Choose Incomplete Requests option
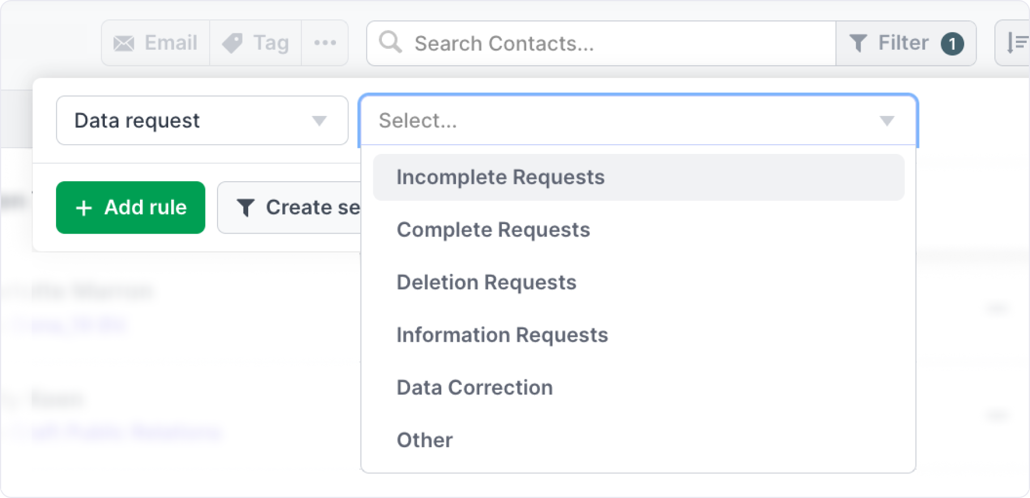Viewport: 1030px width, 498px height. [500, 177]
